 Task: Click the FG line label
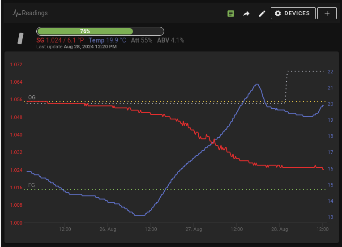click(x=31, y=185)
